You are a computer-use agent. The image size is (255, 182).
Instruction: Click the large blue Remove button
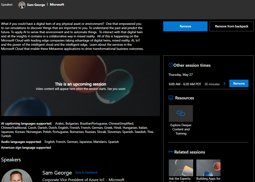(x=185, y=26)
